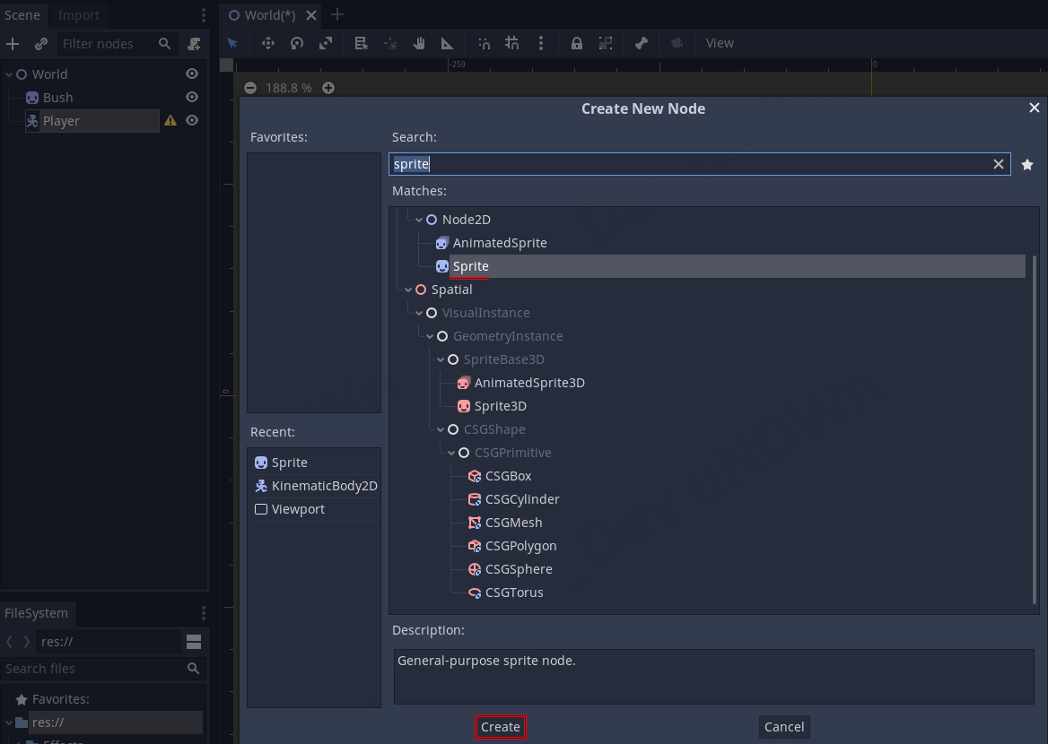1048x744 pixels.
Task: Clear the sprite search text
Action: (999, 164)
